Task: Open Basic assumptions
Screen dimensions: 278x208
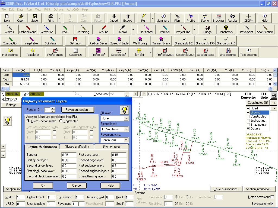Action: point(226,189)
